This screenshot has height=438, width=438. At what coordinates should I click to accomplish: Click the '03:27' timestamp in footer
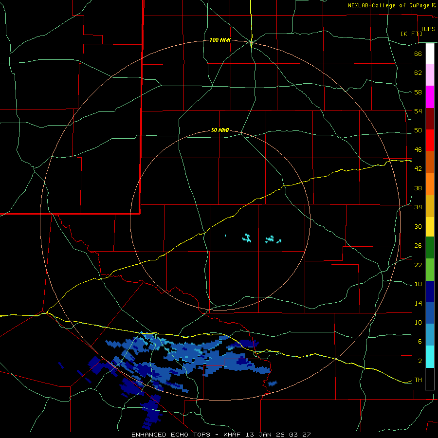tap(300, 435)
